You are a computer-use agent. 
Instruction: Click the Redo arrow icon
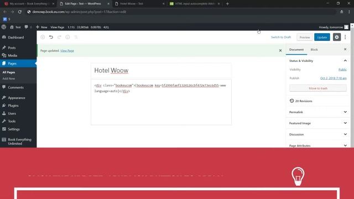(x=59, y=37)
